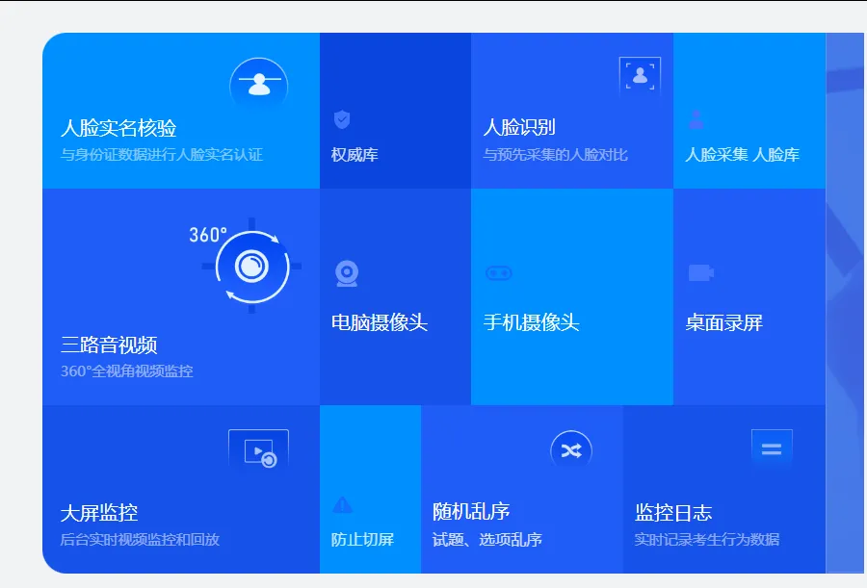Click the phone camera icon above 手机摄像头
Image resolution: width=867 pixels, height=588 pixels.
pyautogui.click(x=498, y=273)
